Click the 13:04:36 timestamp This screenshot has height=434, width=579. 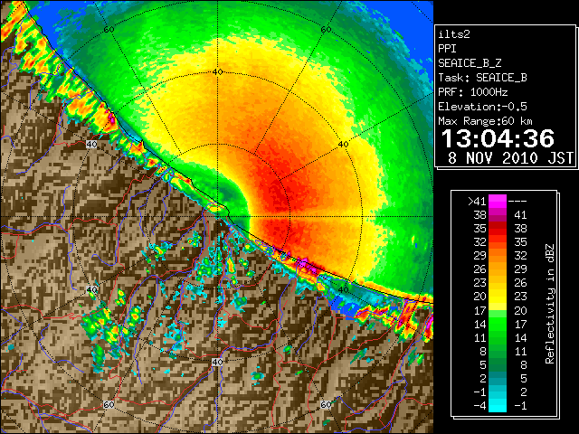[x=498, y=138]
